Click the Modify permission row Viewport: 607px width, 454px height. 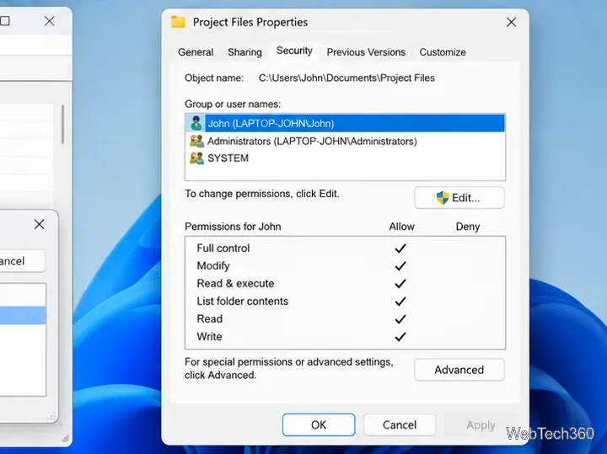coord(345,266)
